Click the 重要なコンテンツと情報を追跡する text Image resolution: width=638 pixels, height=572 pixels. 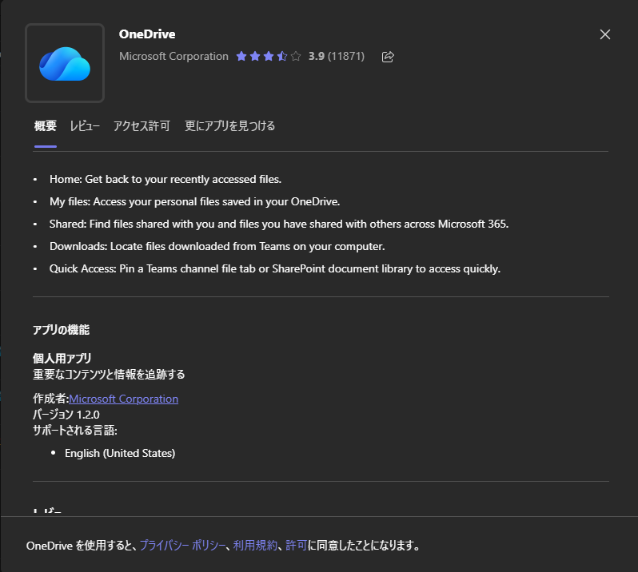click(x=109, y=374)
